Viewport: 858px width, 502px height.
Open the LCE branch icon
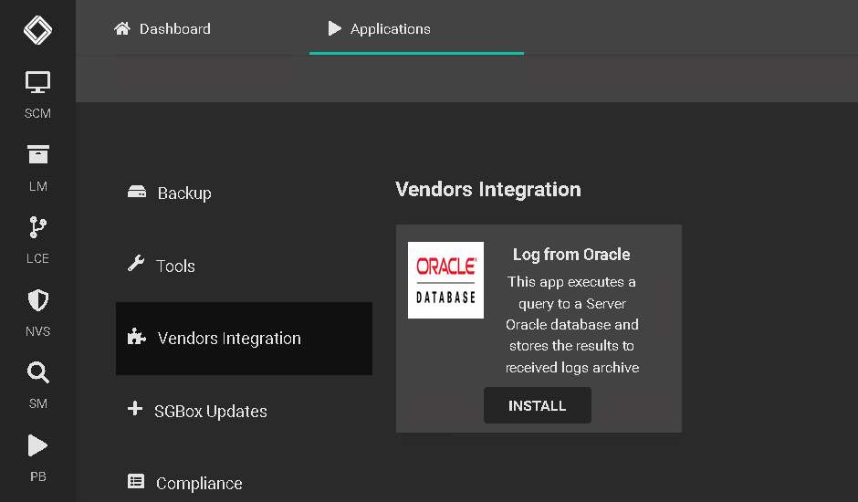[x=37, y=227]
